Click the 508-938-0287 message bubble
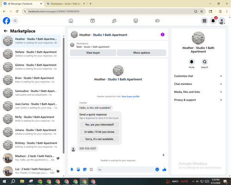231x185 pixels. [x=88, y=148]
